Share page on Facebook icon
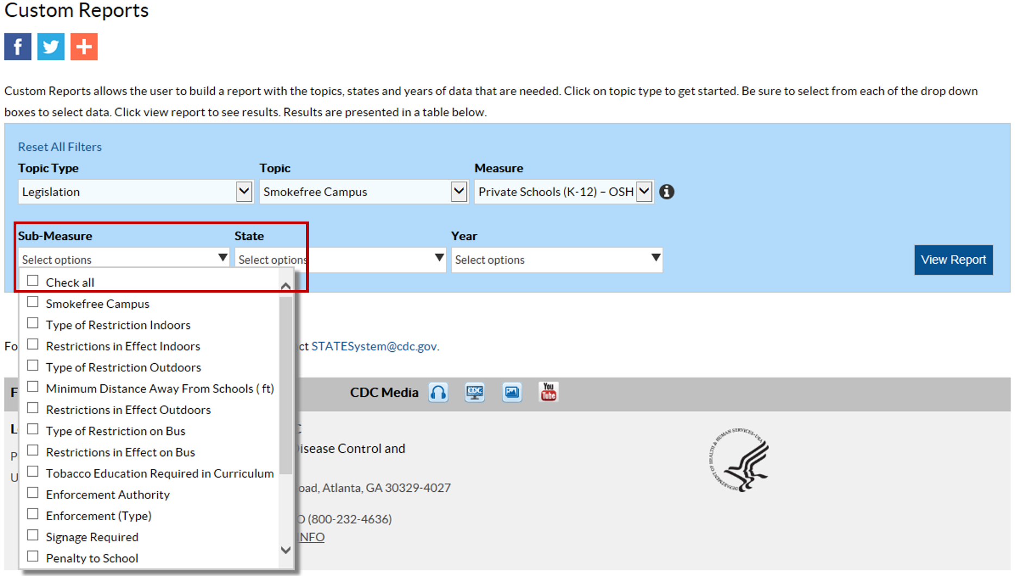The height and width of the screenshot is (576, 1015). [x=18, y=47]
